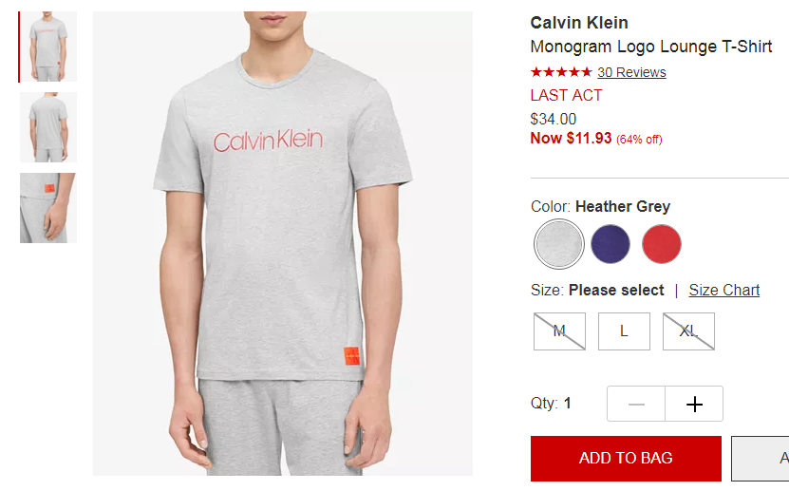Click the Calvin Klein brand name
The height and width of the screenshot is (491, 789).
(579, 23)
